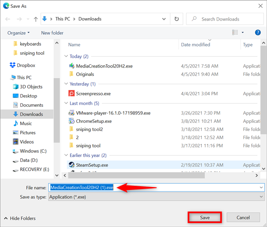Open Data (D:) drive
This screenshot has height=227, width=267.
(25, 160)
